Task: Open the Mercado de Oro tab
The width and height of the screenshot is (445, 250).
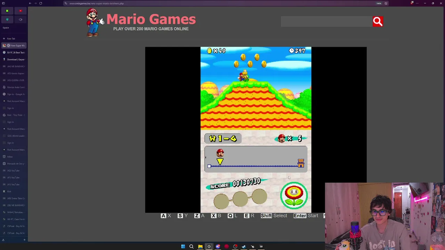Action: pos(13,164)
